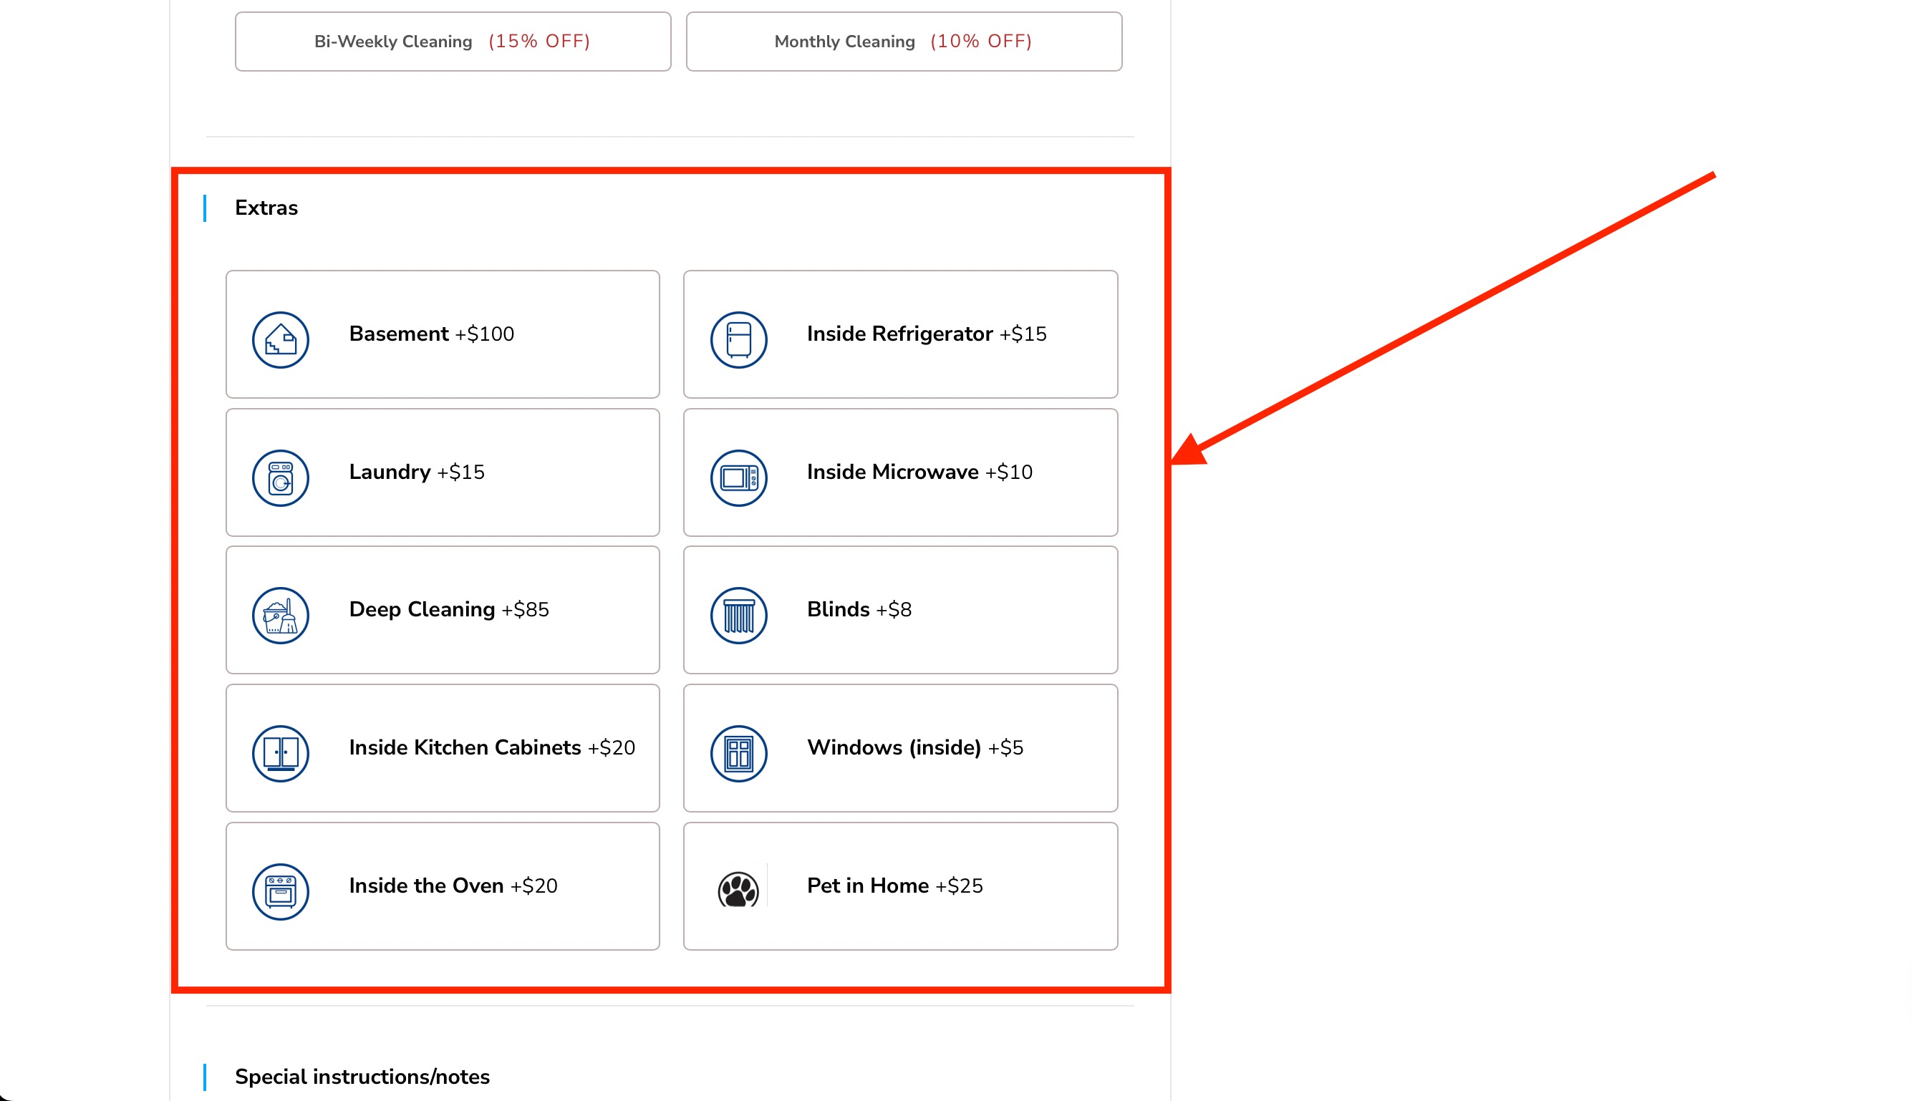This screenshot has height=1101, width=1912.
Task: Click the Pet in Home paw icon
Action: [x=738, y=889]
